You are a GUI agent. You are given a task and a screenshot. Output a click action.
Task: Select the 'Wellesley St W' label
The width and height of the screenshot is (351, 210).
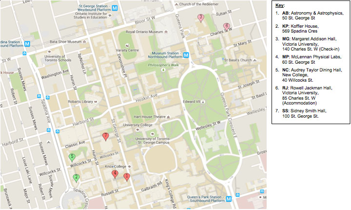(208, 125)
